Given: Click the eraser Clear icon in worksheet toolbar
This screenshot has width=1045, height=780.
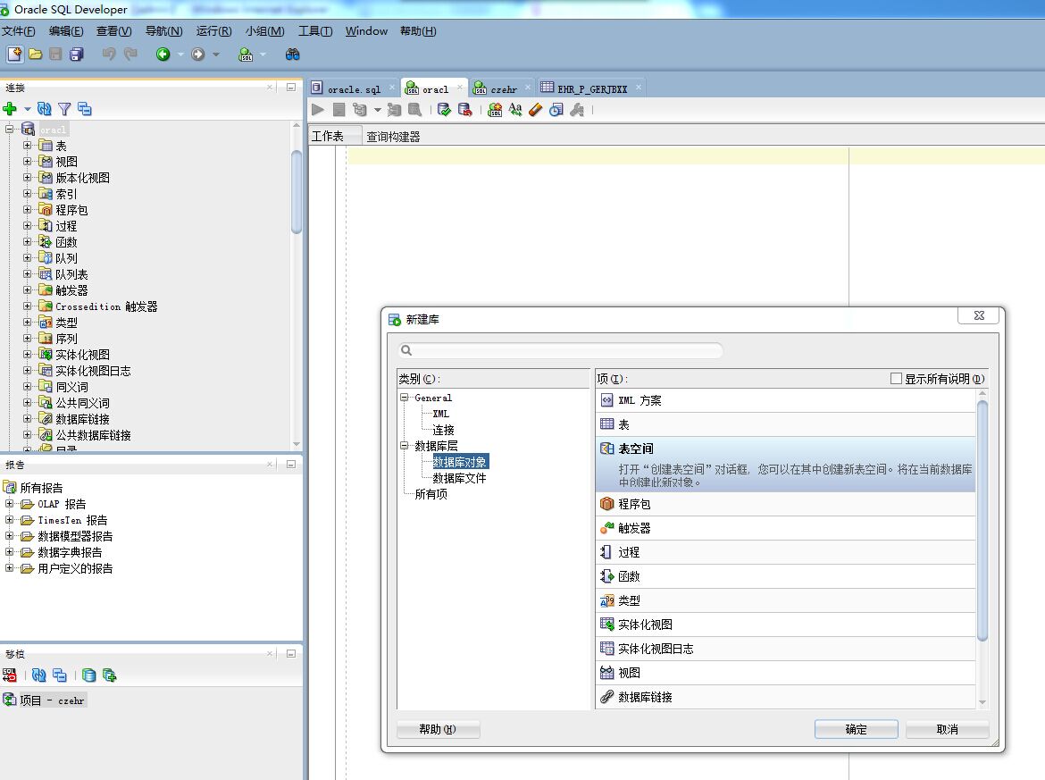Looking at the screenshot, I should tap(535, 110).
